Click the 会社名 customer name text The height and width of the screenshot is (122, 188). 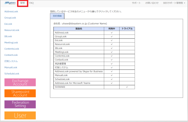80,23
